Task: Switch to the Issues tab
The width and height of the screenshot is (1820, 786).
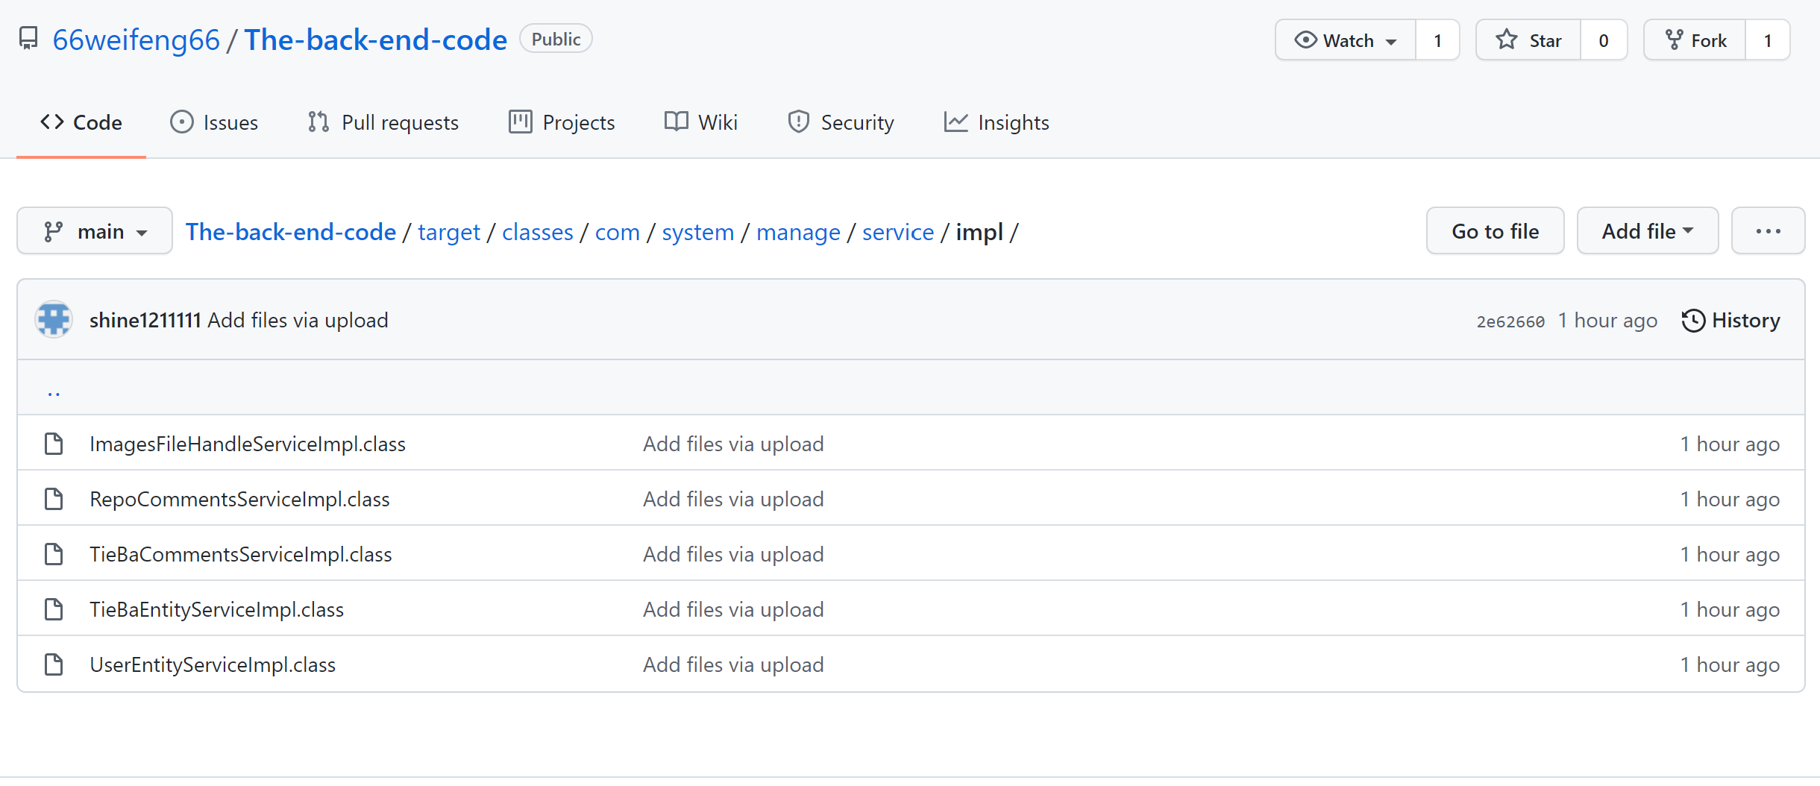Action: (214, 122)
